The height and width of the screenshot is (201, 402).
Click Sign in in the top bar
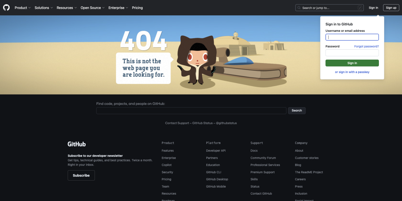click(373, 8)
